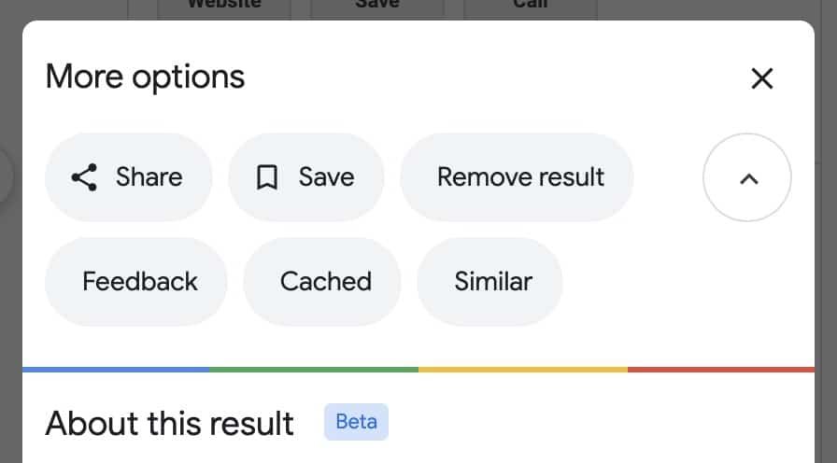Image resolution: width=837 pixels, height=463 pixels.
Task: Click the red segment of divider bar
Action: click(721, 369)
